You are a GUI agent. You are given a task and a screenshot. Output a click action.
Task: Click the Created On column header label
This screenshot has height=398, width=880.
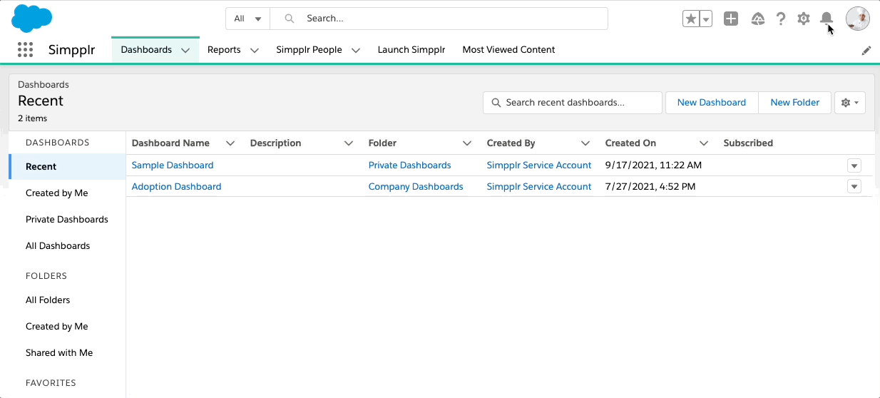click(630, 143)
